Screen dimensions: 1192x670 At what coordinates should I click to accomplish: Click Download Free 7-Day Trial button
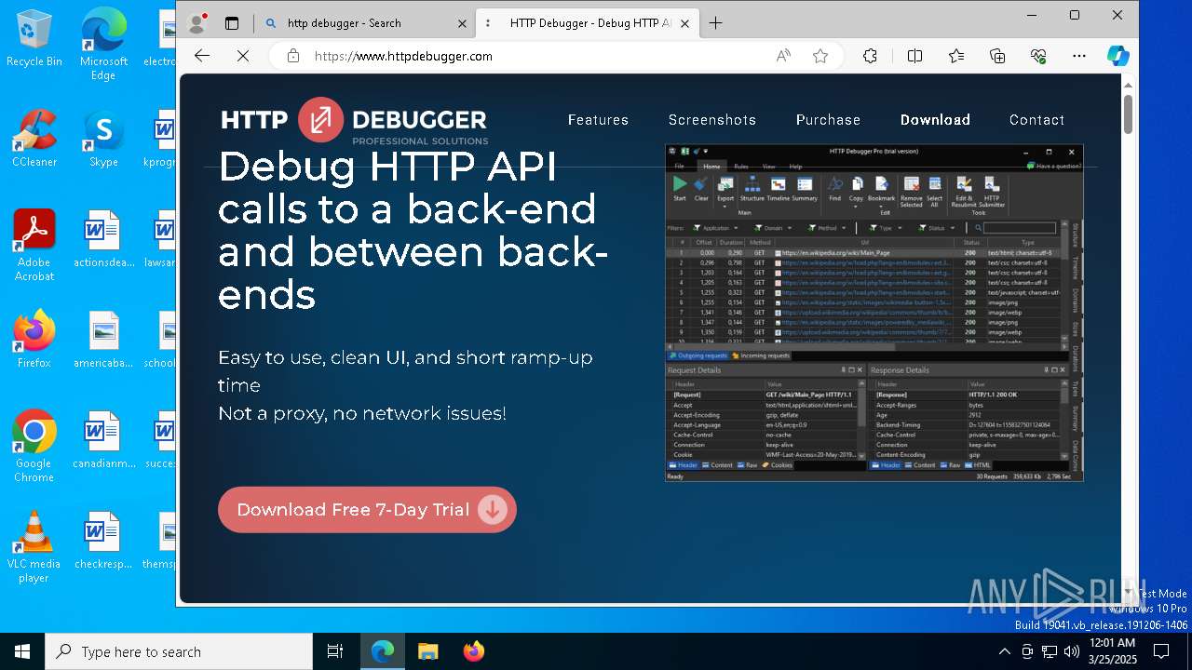point(367,510)
